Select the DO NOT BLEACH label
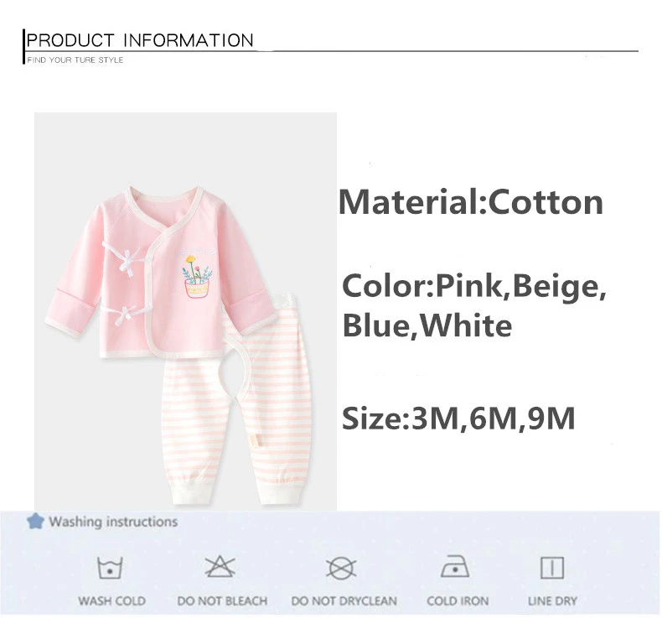Viewport: 662px width, 619px height. pyautogui.click(x=222, y=601)
